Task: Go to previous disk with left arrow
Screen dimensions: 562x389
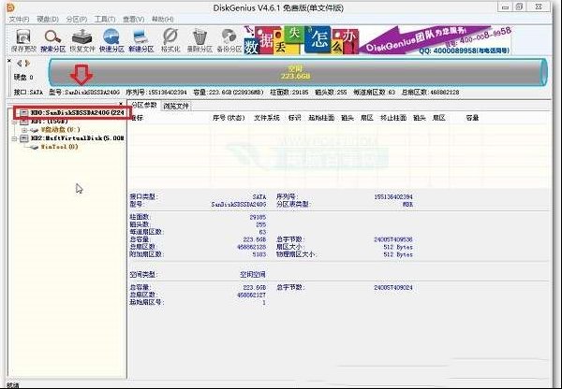Action: pyautogui.click(x=20, y=64)
